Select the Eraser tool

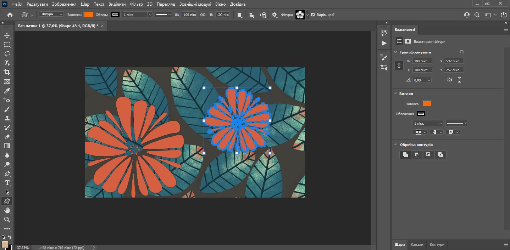(7, 137)
